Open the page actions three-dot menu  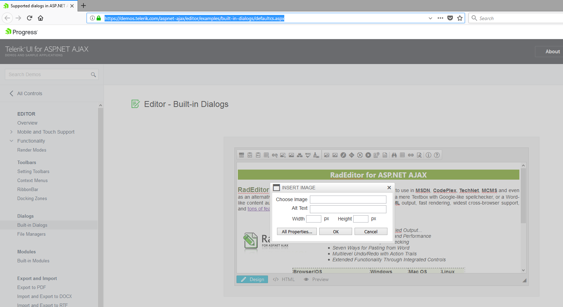pos(440,18)
